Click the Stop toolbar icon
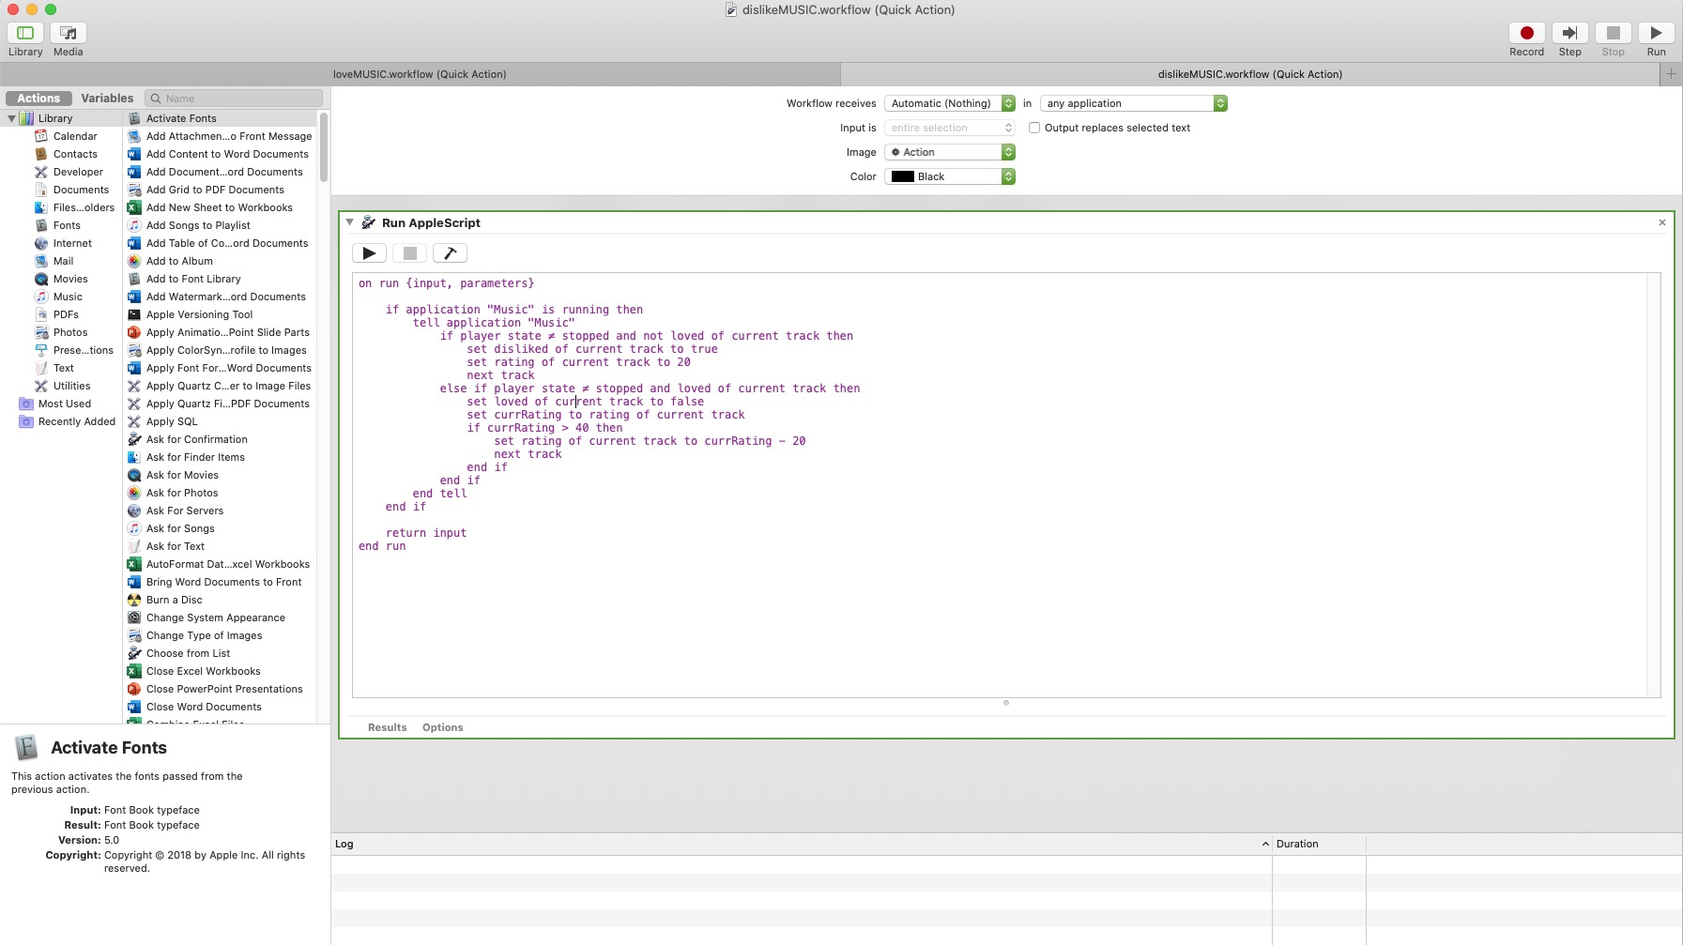Viewport: 1683px width, 945px height. pyautogui.click(x=1613, y=33)
